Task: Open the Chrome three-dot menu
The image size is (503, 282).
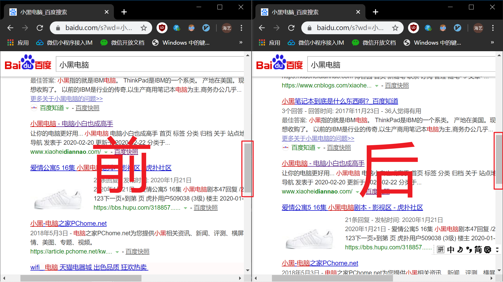Action: (241, 28)
